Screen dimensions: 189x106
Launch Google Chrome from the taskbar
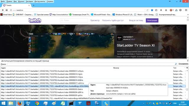pos(37,103)
